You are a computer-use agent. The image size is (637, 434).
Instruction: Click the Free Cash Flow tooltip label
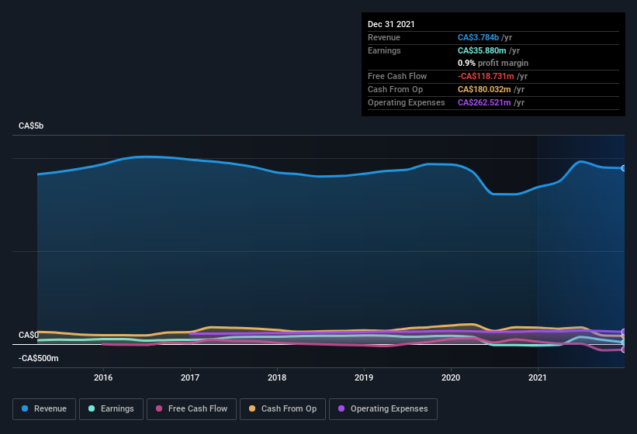tap(397, 76)
